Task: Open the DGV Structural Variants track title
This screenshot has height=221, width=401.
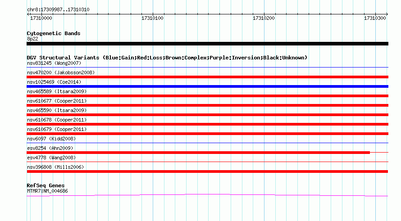Action: point(167,58)
